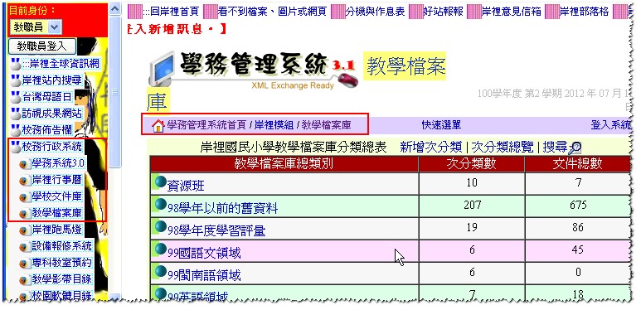This screenshot has width=641, height=310.
Task: Select 好站報報 in top navigation
Action: [443, 12]
